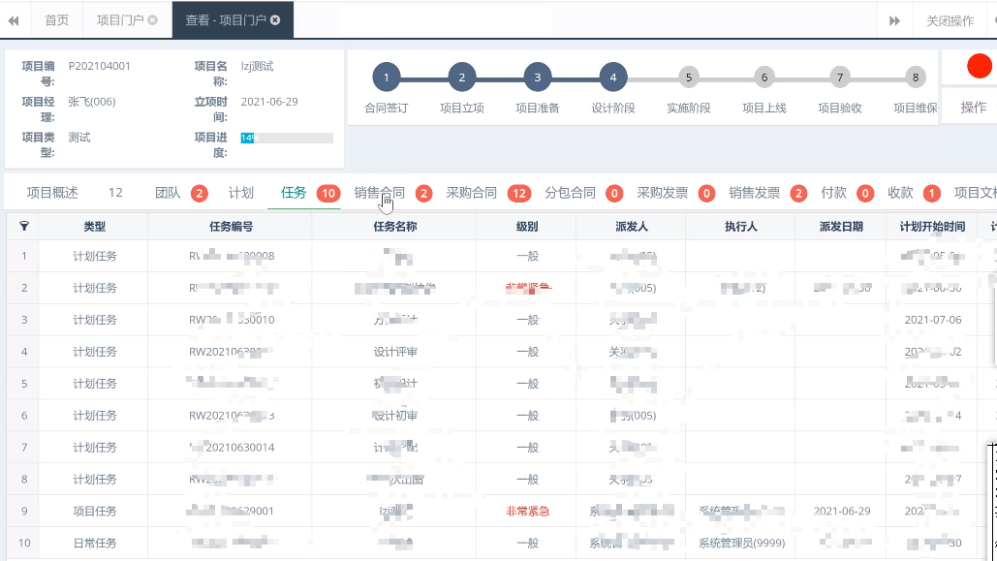Image resolution: width=997 pixels, height=561 pixels.
Task: Click the 项目进度 progress bar
Action: pyautogui.click(x=287, y=139)
